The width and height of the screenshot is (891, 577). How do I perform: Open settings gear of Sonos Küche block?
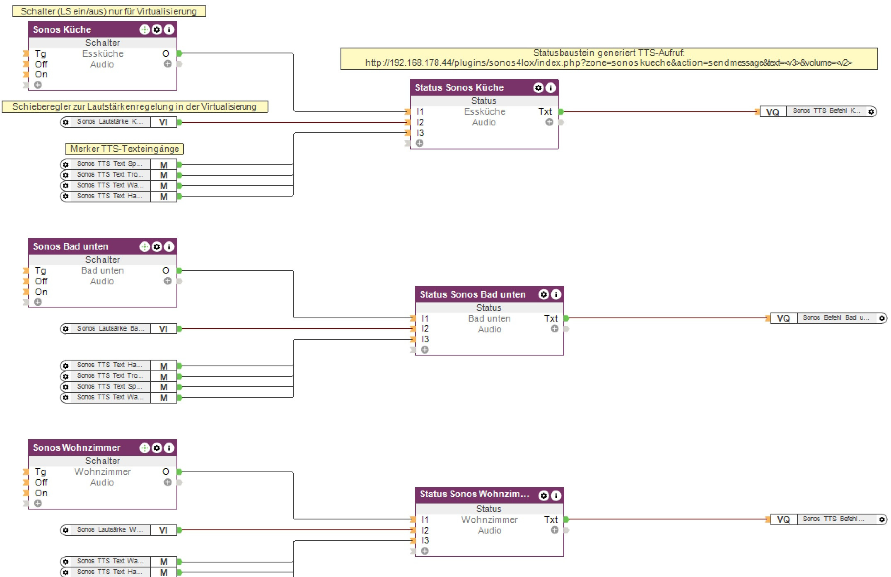pos(157,29)
